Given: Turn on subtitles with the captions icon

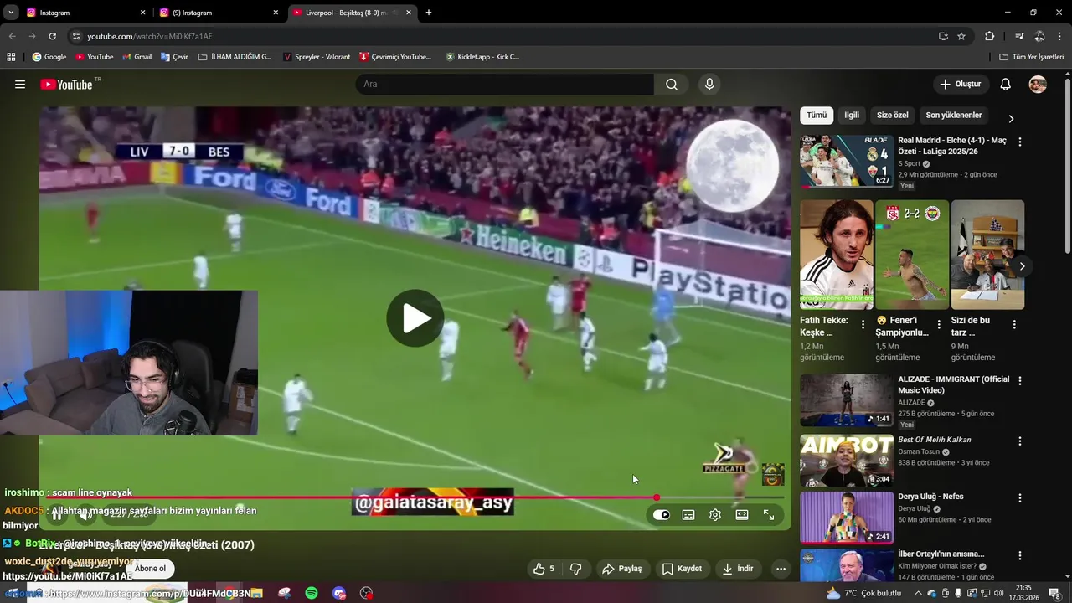Looking at the screenshot, I should (x=688, y=515).
